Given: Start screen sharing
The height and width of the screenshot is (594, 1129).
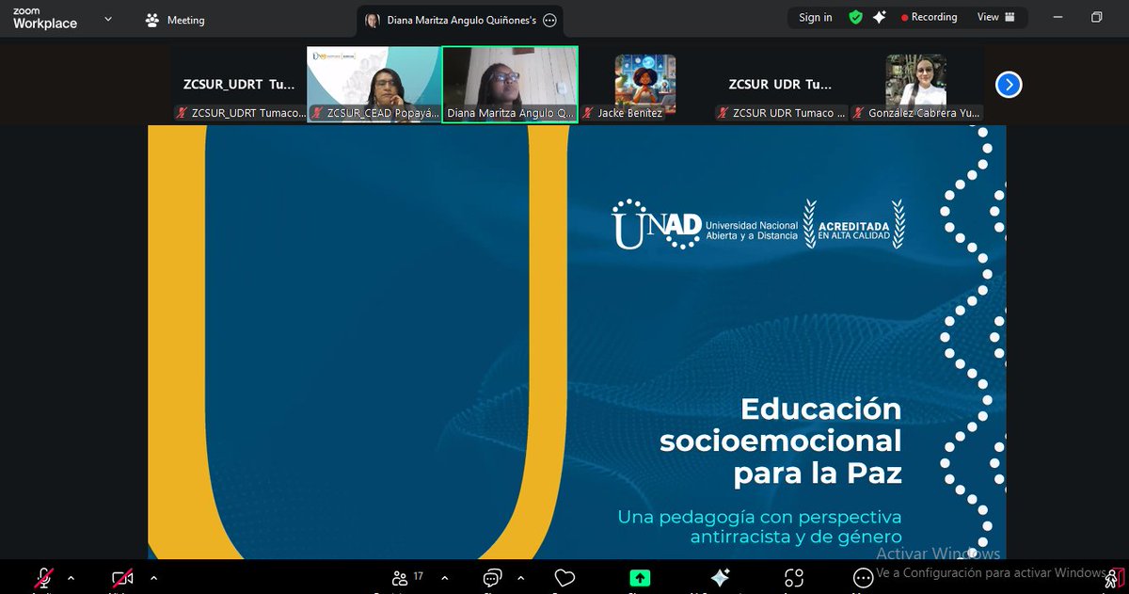Looking at the screenshot, I should (x=642, y=576).
